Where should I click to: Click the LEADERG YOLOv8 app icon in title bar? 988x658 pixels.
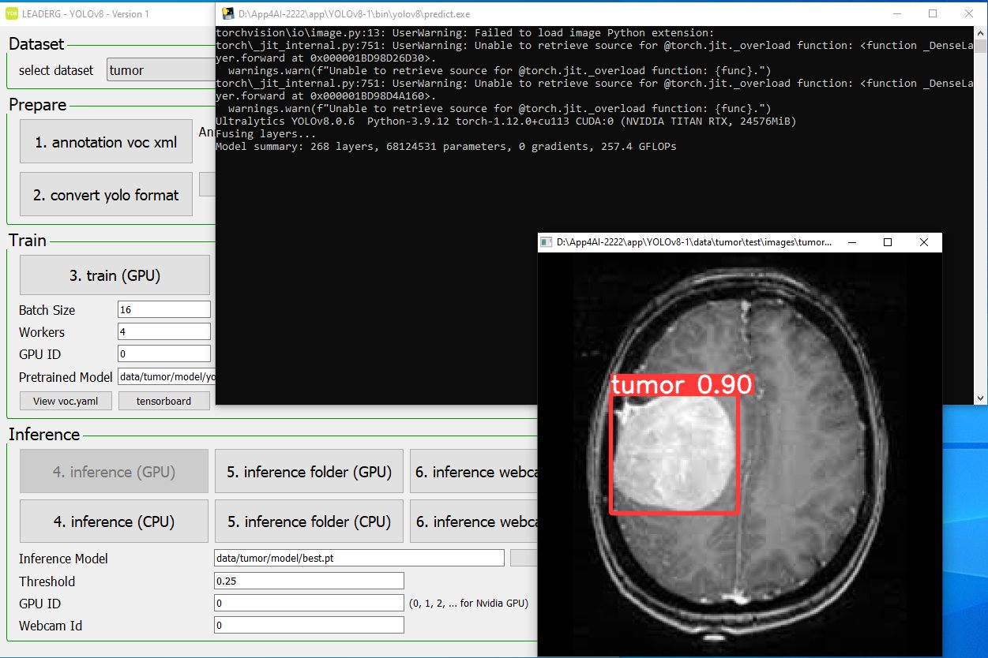(12, 13)
